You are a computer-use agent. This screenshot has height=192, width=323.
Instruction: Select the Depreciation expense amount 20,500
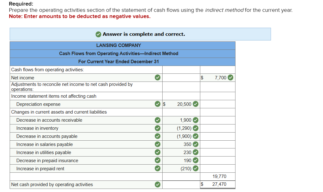[184, 104]
